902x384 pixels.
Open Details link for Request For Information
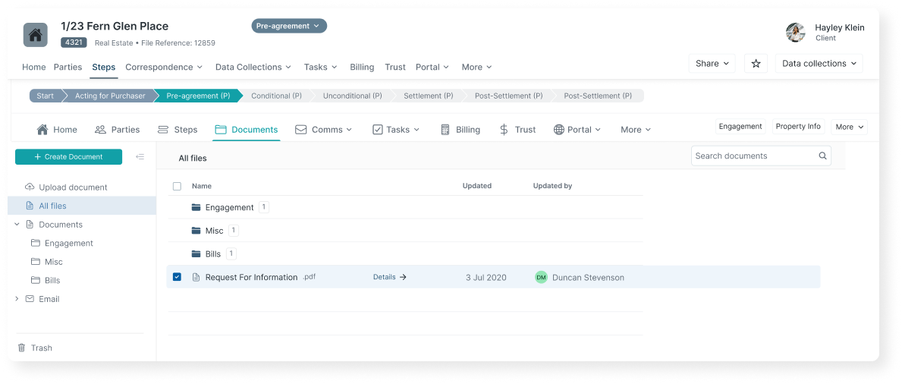[x=390, y=277]
